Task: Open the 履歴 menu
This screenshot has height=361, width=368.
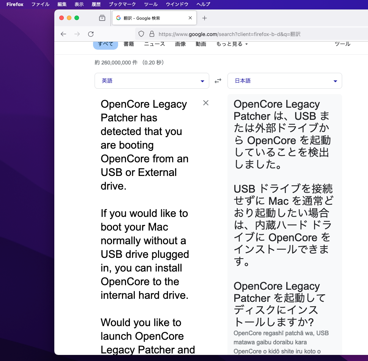Action: [x=96, y=4]
